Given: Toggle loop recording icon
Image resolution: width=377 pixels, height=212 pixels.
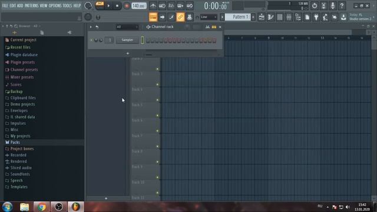Looking at the screenshot, I should pyautogui.click(x=190, y=6).
